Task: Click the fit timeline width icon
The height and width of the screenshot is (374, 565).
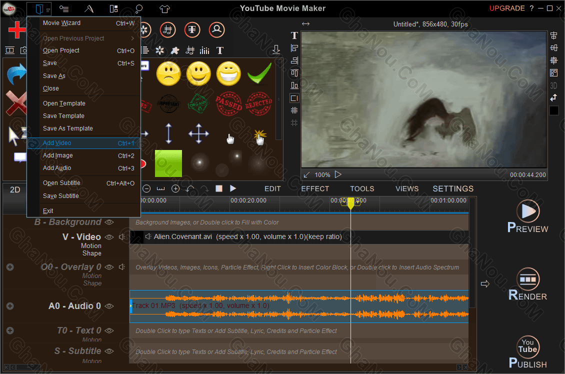Action: pos(160,188)
